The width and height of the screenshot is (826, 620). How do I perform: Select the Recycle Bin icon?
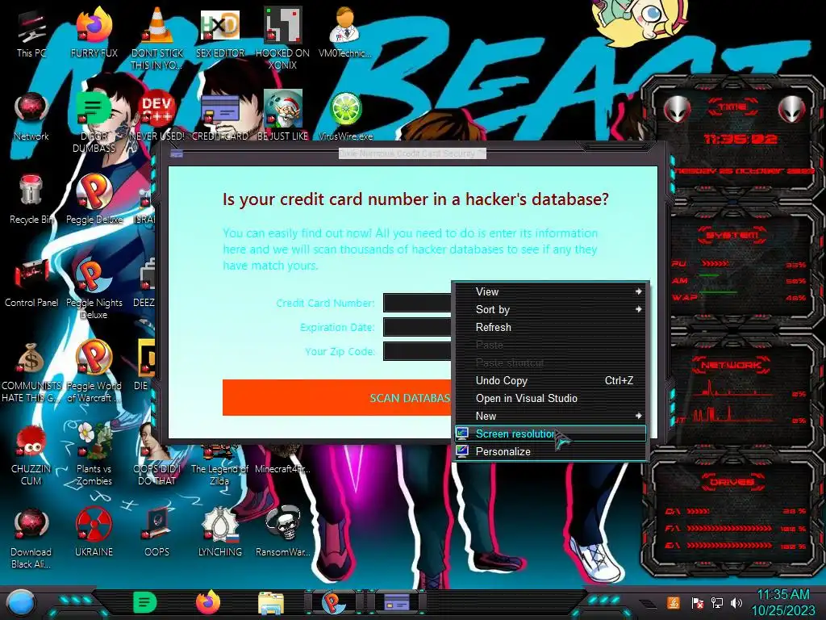(x=31, y=200)
